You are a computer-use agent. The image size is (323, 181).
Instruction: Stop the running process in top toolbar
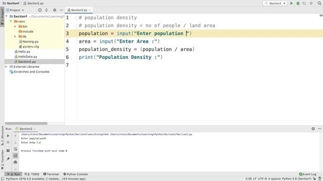pyautogui.click(x=311, y=4)
